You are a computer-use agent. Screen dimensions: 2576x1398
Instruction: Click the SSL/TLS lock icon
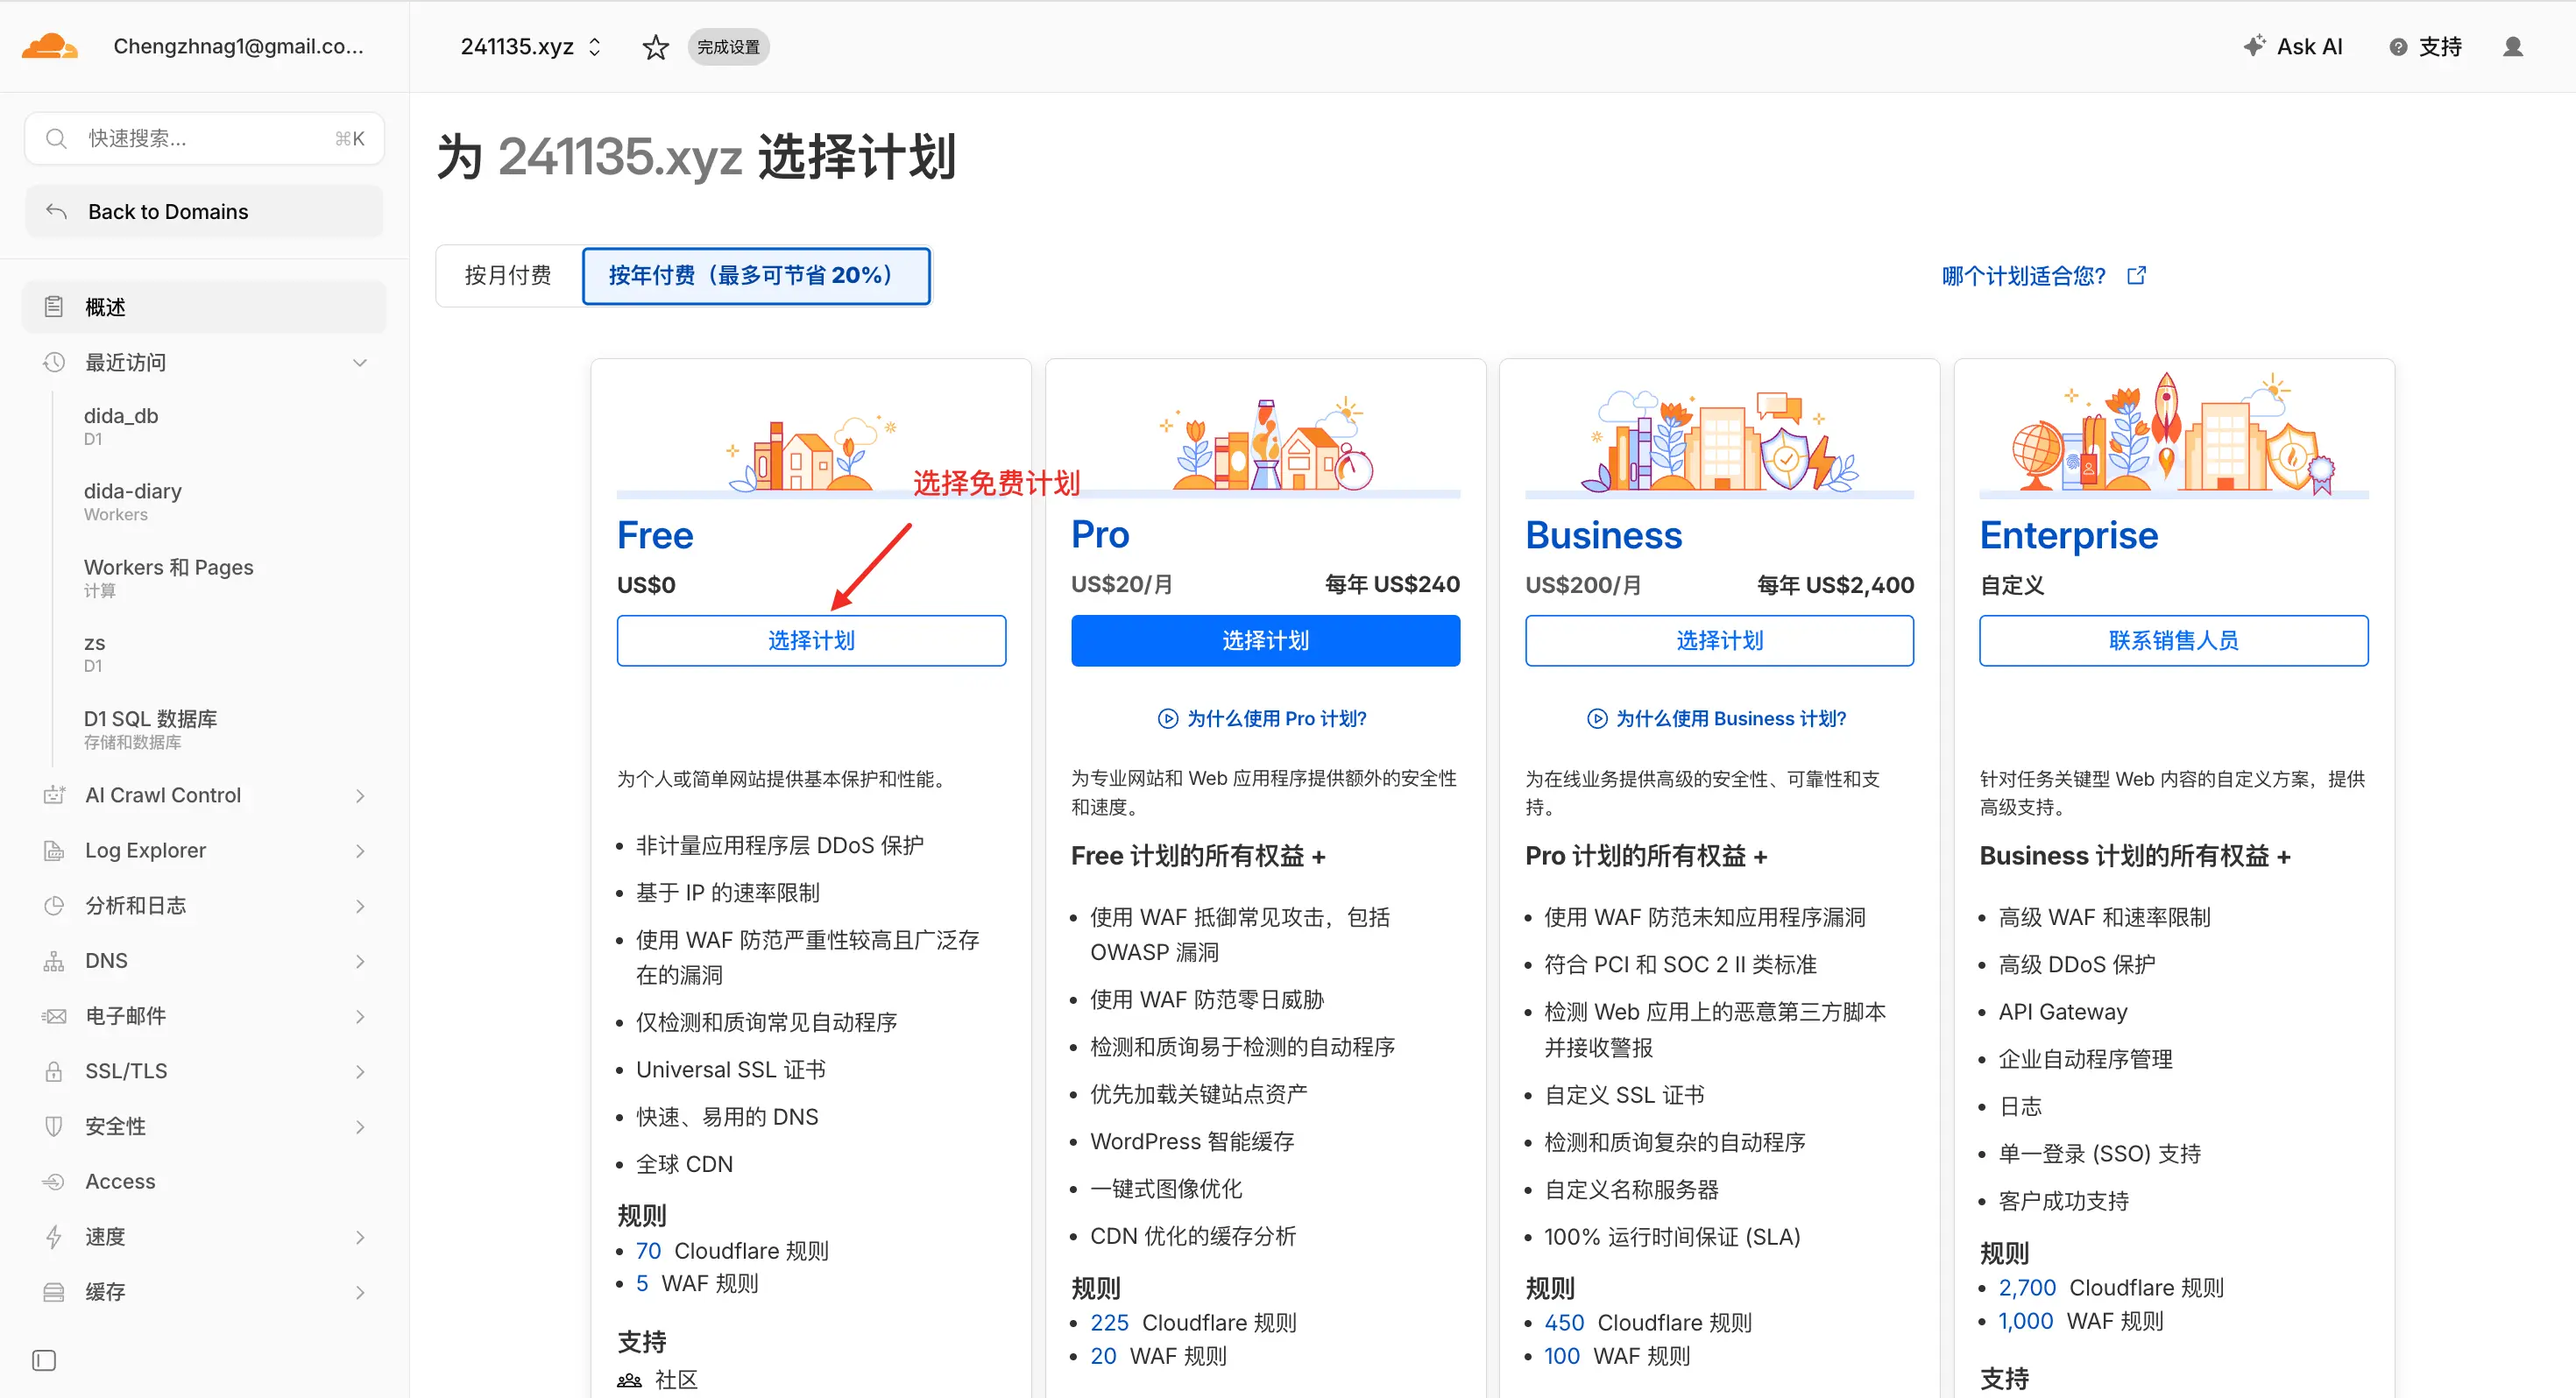[54, 1071]
